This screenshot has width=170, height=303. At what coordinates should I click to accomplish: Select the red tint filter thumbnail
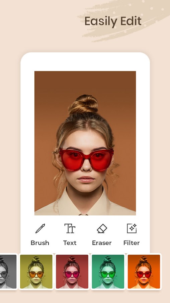coord(72,271)
